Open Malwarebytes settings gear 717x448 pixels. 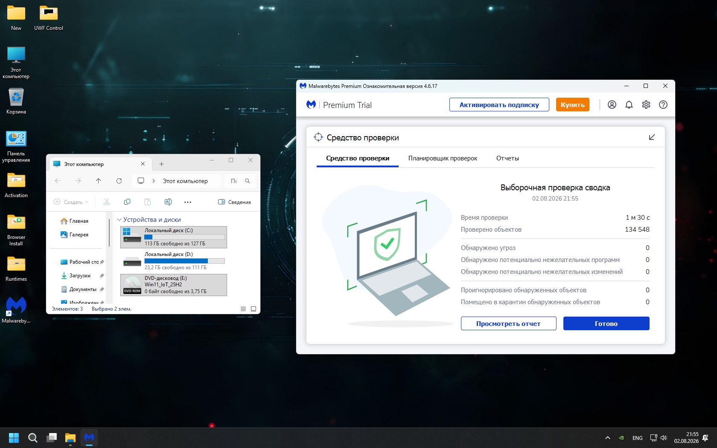[x=646, y=105]
